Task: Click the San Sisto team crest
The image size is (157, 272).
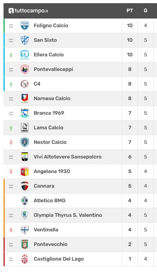Action: (x=25, y=40)
